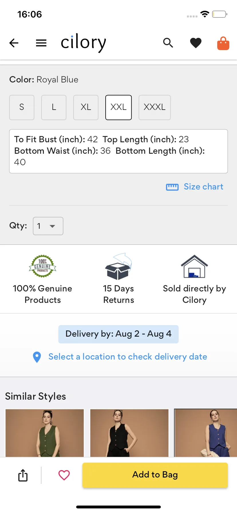Screen dimensions: 237x513
Task: View the blue vest similar style
Action: 206,433
